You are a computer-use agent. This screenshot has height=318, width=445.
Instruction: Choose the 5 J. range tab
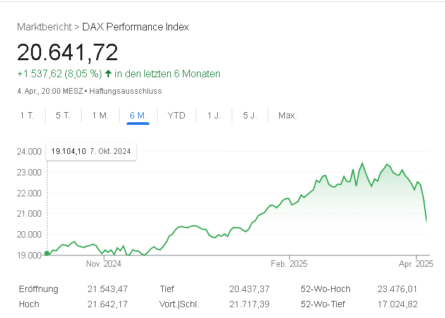(250, 115)
